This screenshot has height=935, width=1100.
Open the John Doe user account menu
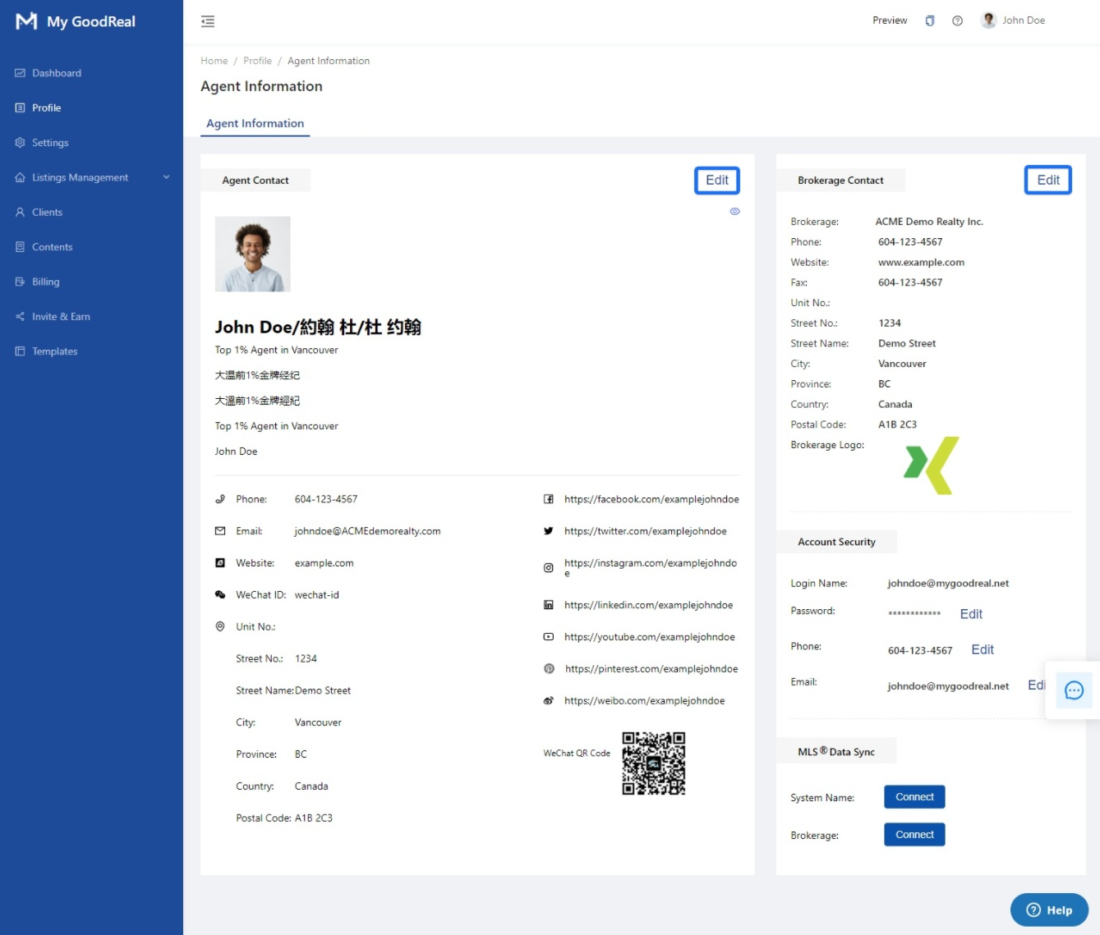pyautogui.click(x=1014, y=21)
